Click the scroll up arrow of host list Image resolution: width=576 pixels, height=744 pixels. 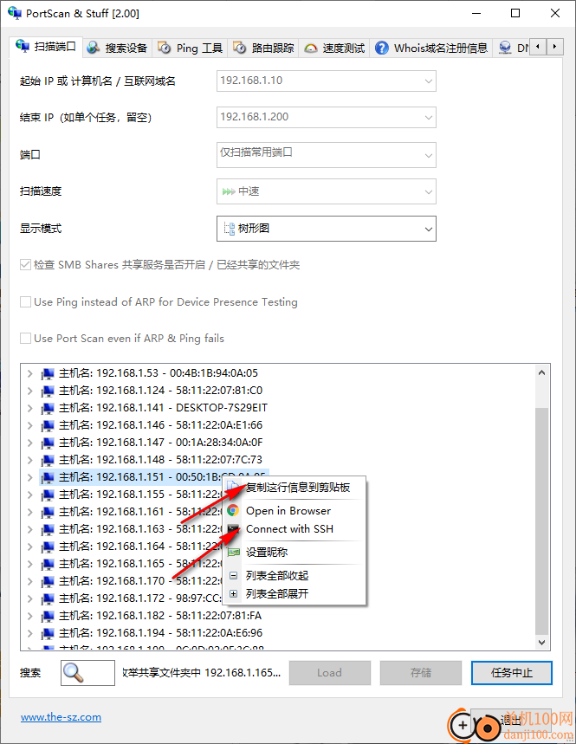click(x=542, y=373)
